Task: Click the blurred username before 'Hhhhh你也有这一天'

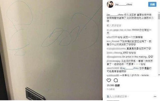Action: coord(119,30)
